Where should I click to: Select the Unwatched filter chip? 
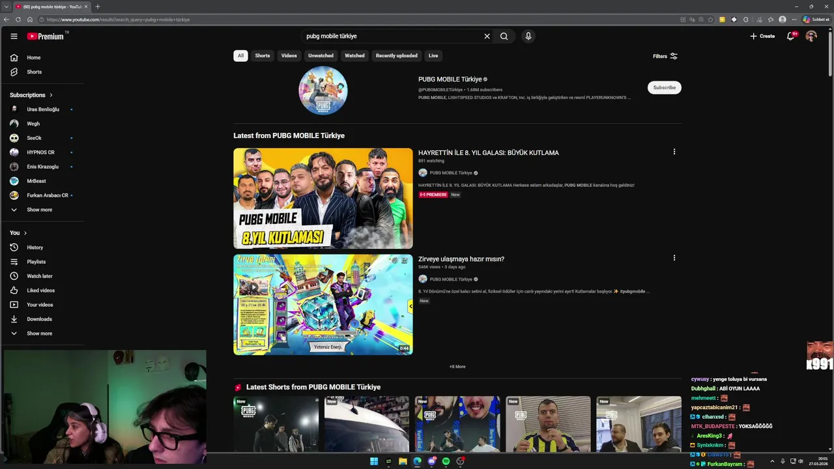[x=321, y=55]
